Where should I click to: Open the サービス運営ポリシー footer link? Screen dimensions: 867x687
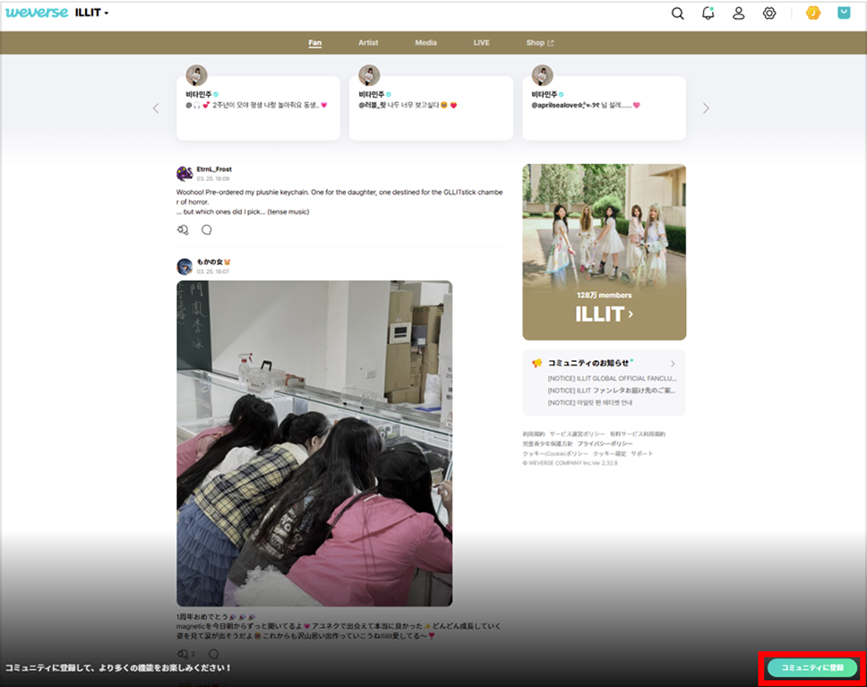(578, 434)
